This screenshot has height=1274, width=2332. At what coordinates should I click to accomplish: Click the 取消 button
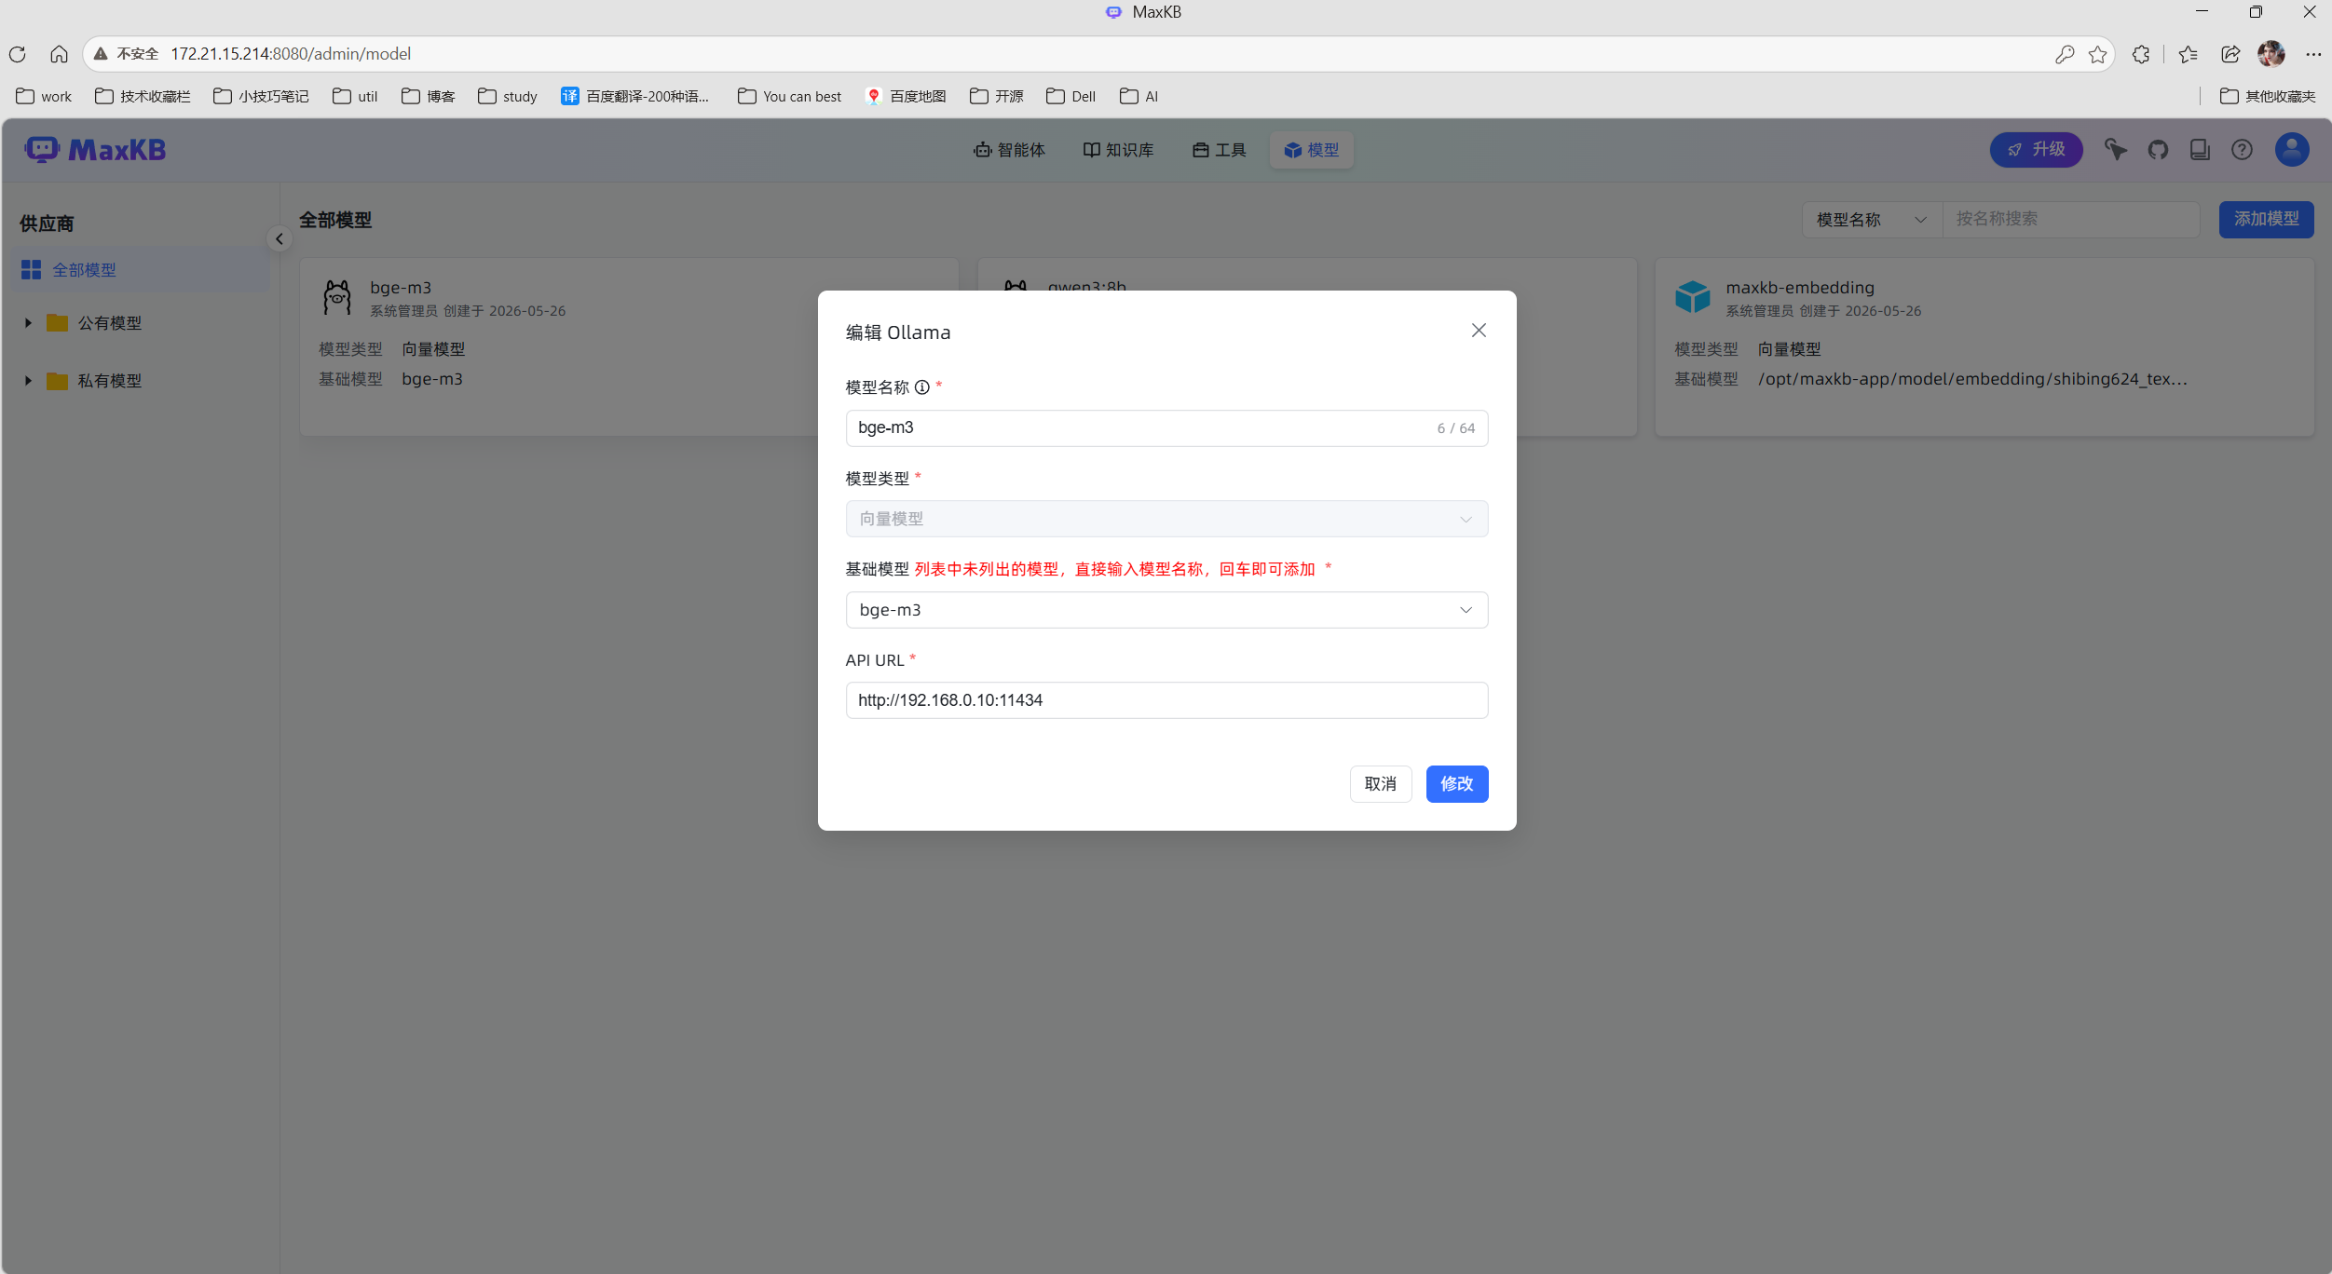pyautogui.click(x=1381, y=784)
